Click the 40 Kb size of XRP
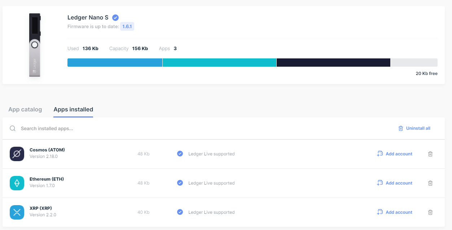Viewport: 452px width, 230px height. (143, 212)
